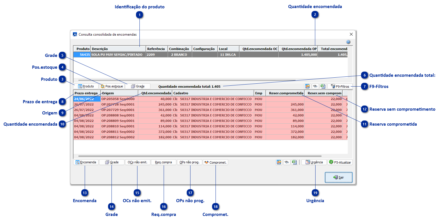This screenshot has width=440, height=222.
Task: Click the Qtd.encomendada OC column header
Action: pos(259,49)
